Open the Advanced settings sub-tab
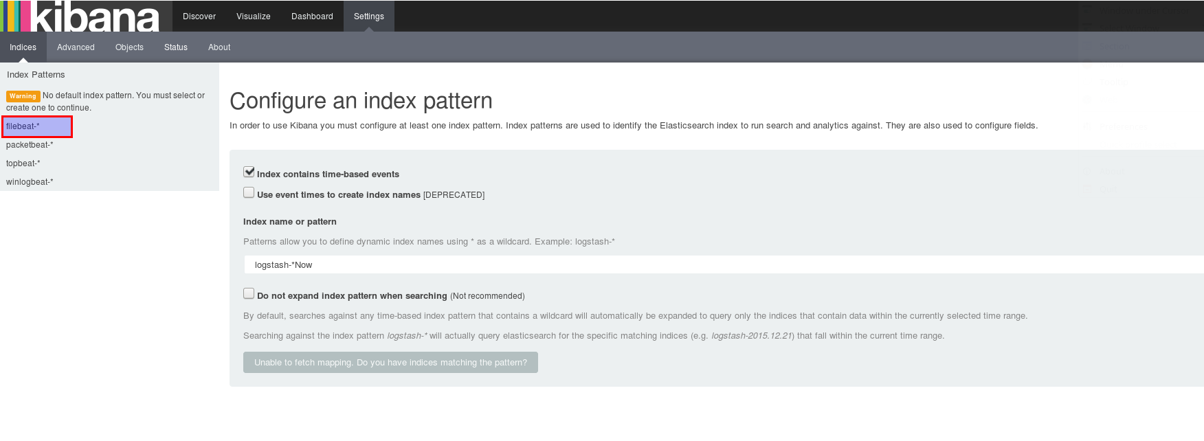 click(x=76, y=47)
